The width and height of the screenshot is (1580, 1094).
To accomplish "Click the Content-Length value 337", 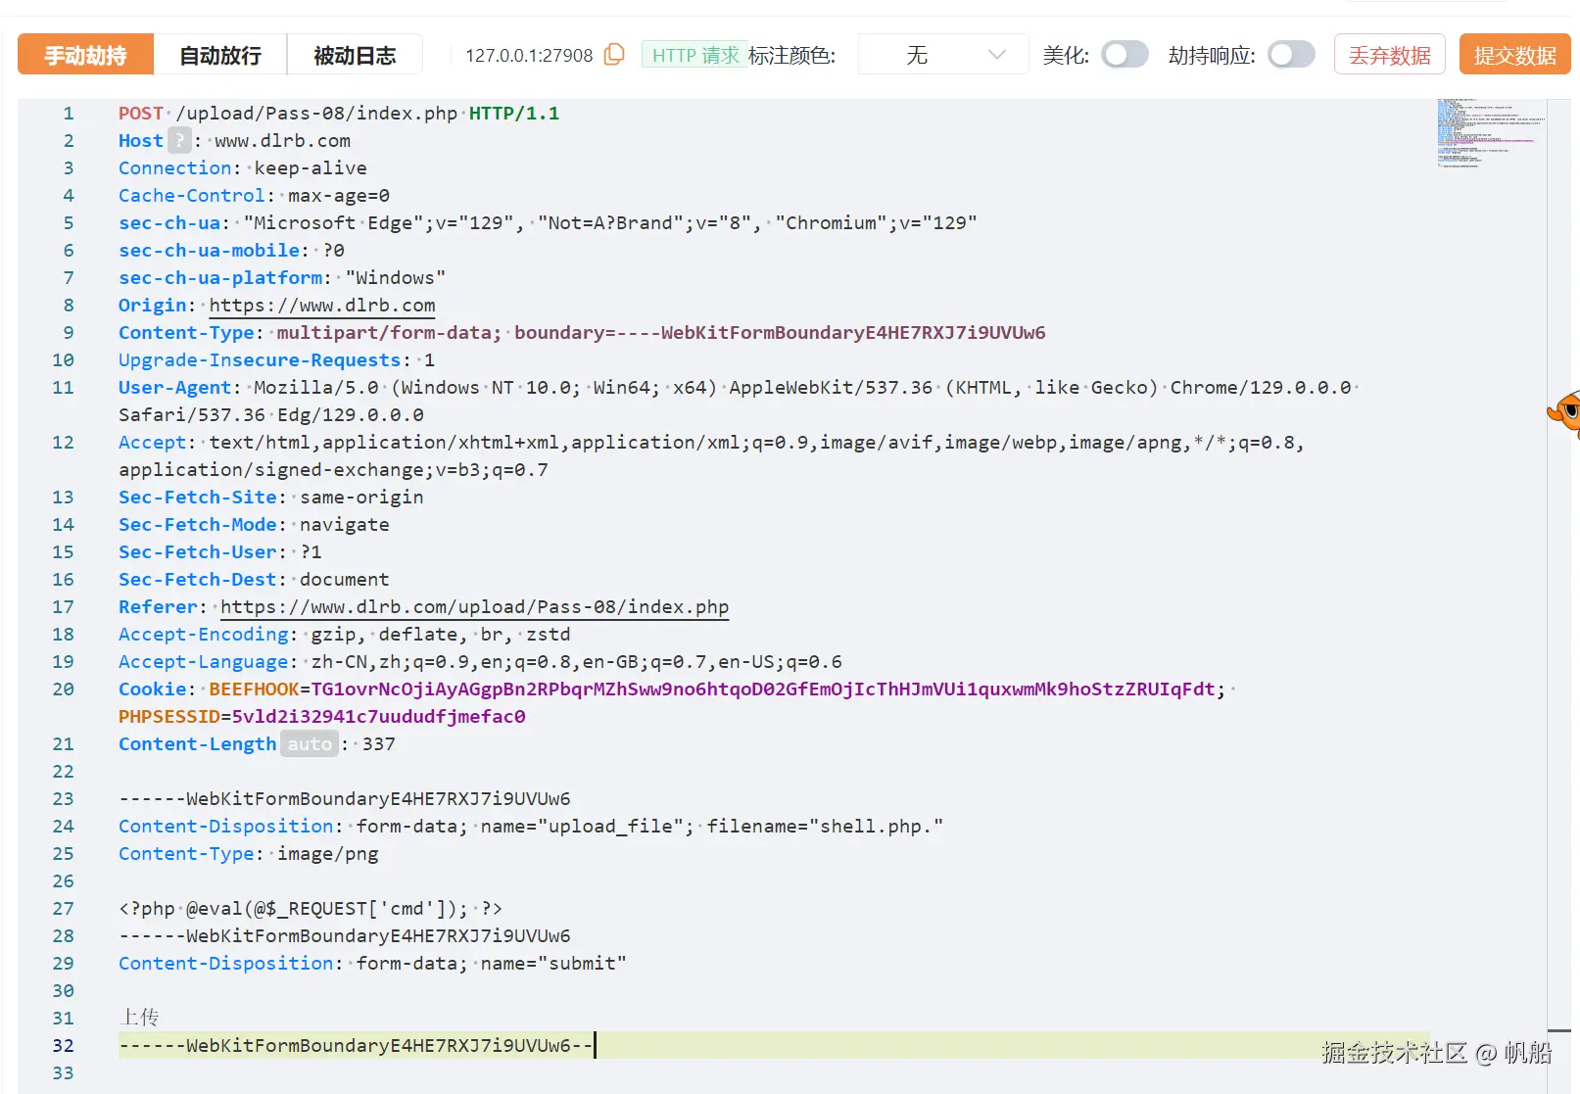I will pyautogui.click(x=379, y=743).
